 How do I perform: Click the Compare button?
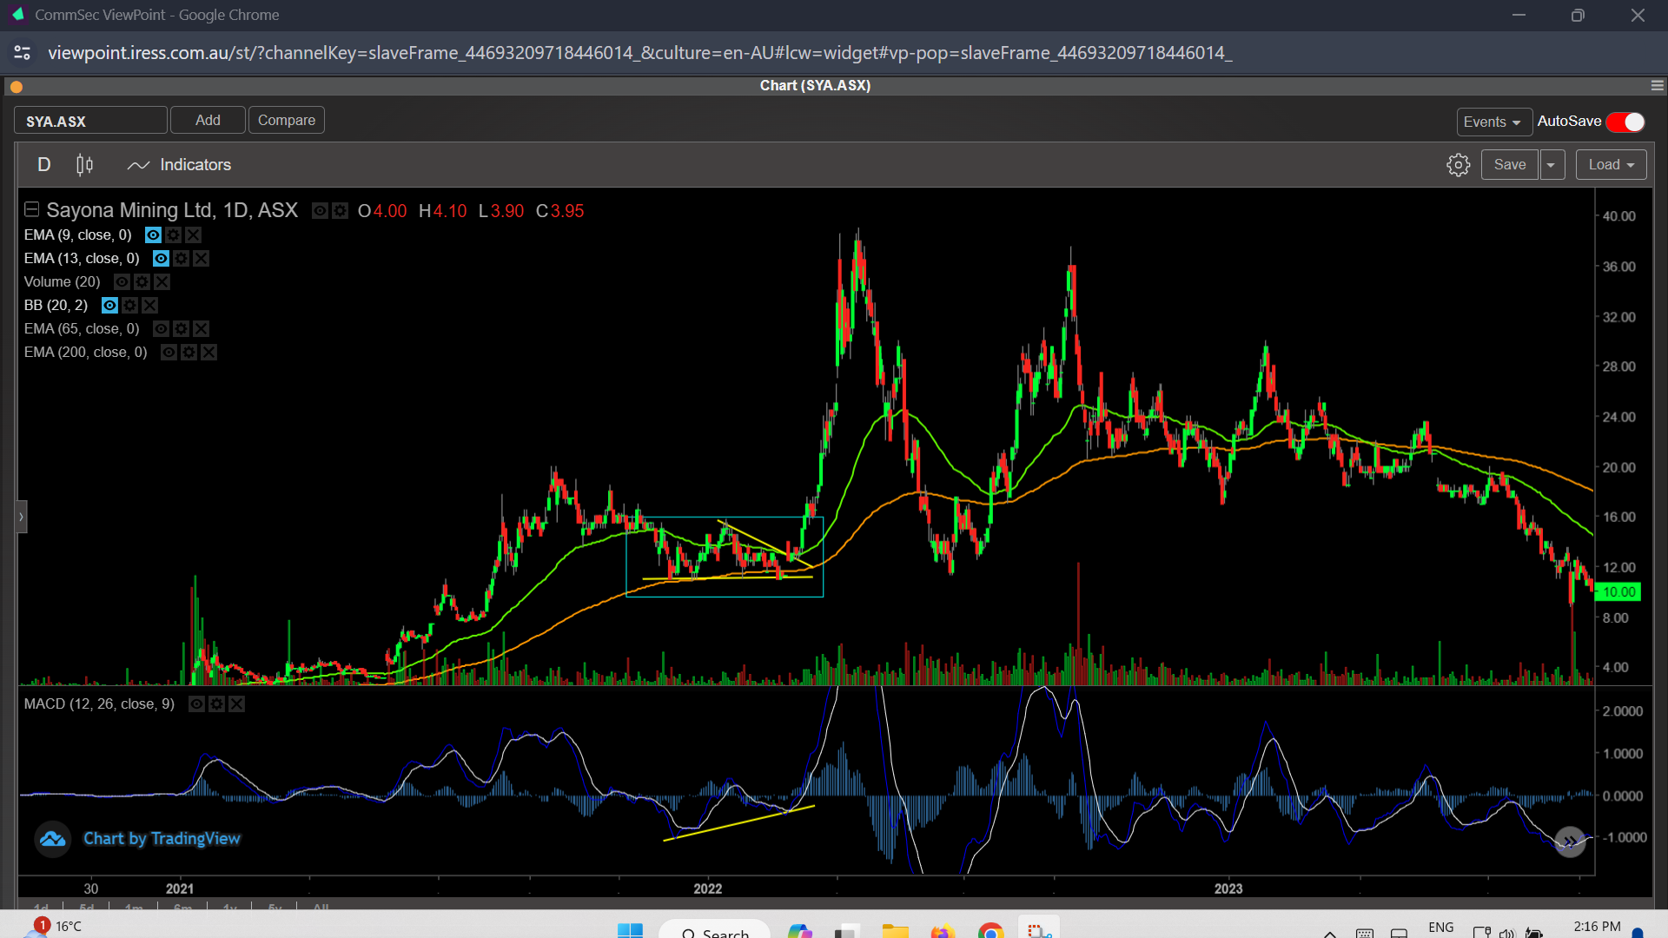pos(287,120)
